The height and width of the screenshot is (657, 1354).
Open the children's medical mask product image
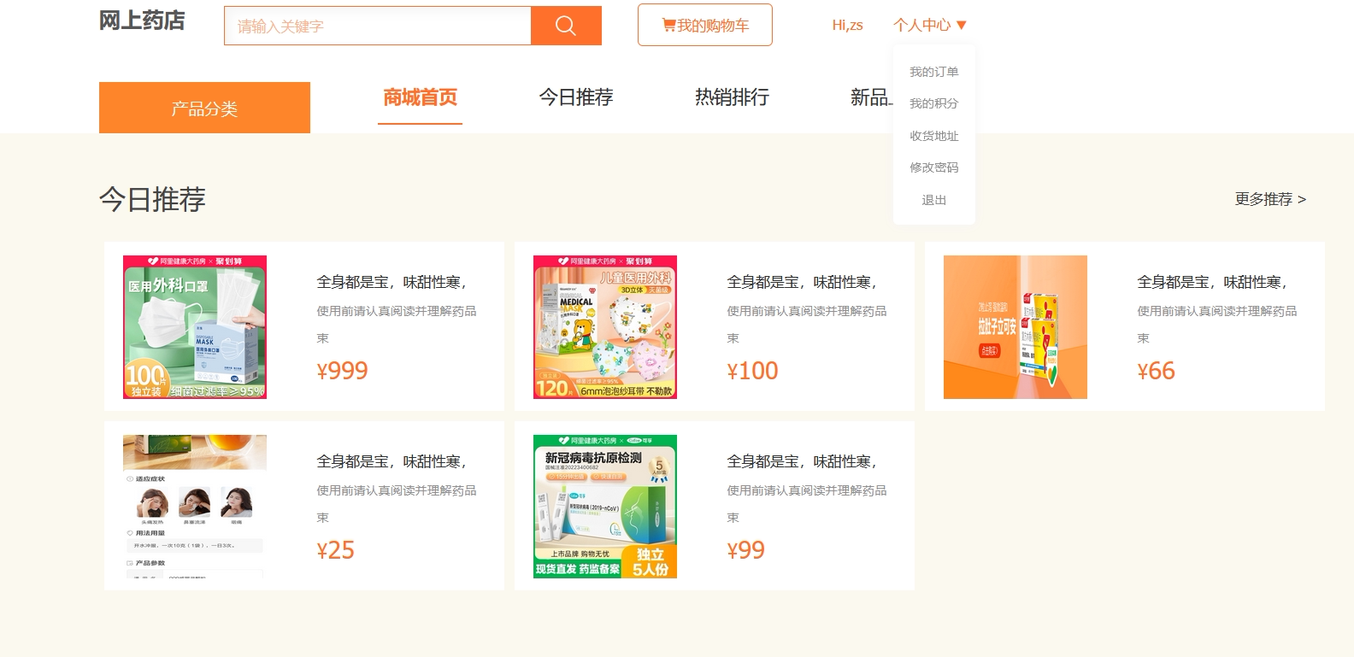[x=605, y=326]
